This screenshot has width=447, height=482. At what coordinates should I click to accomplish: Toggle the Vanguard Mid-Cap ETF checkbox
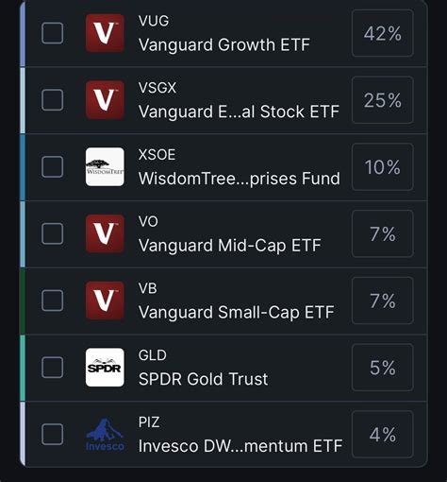pyautogui.click(x=52, y=233)
